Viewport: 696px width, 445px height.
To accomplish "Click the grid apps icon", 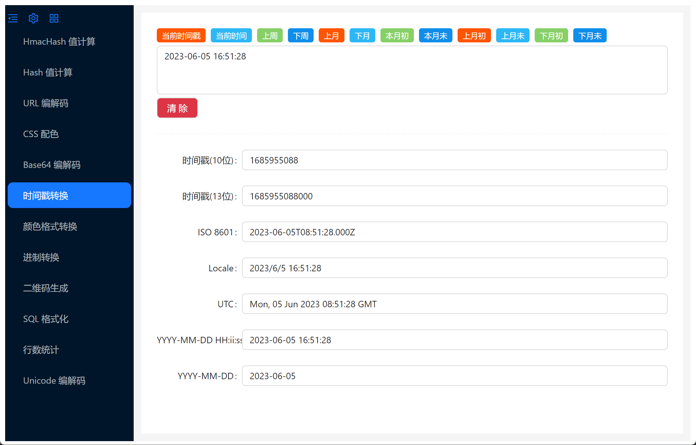I will point(54,18).
